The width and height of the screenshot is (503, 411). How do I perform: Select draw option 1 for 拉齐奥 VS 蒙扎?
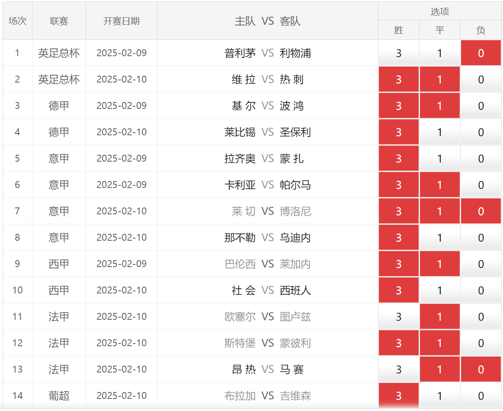439,158
